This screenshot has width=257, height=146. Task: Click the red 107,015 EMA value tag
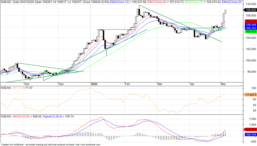tap(249, 21)
